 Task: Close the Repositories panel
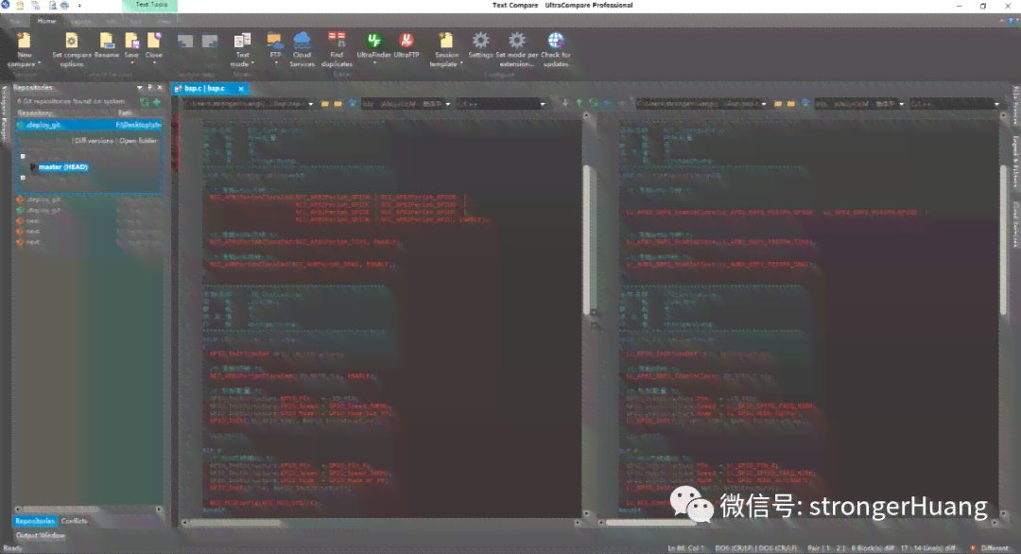(x=160, y=87)
